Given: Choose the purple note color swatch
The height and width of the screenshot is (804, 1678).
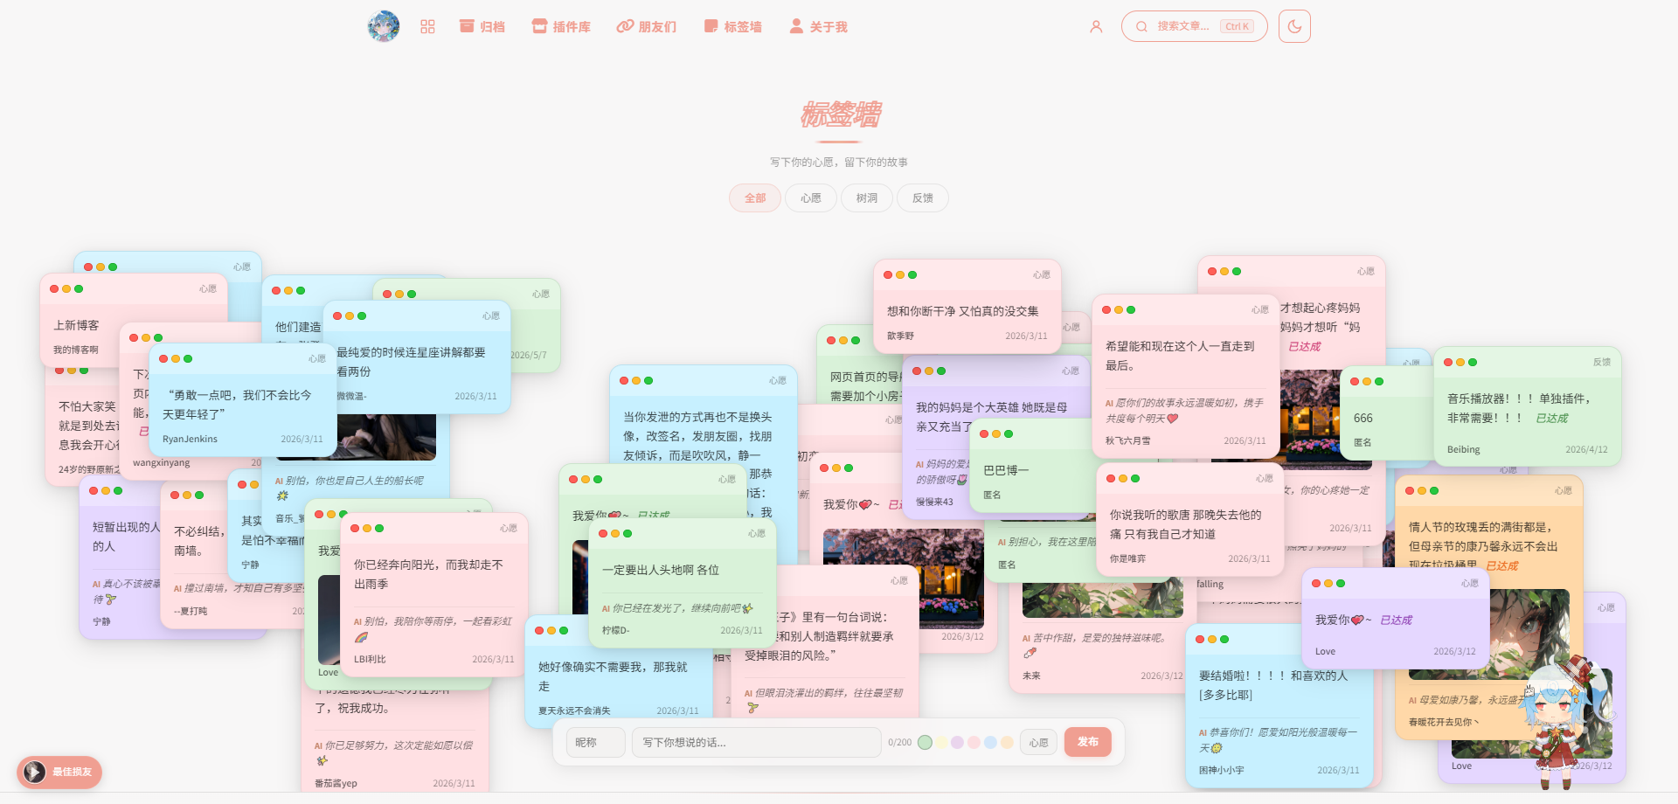Looking at the screenshot, I should pyautogui.click(x=958, y=742).
